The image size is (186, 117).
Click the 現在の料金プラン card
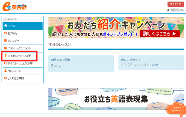pos(151,63)
